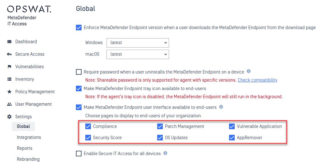Check Enable Secure IT Access for all devices
The height and width of the screenshot is (162, 330).
pos(79,154)
